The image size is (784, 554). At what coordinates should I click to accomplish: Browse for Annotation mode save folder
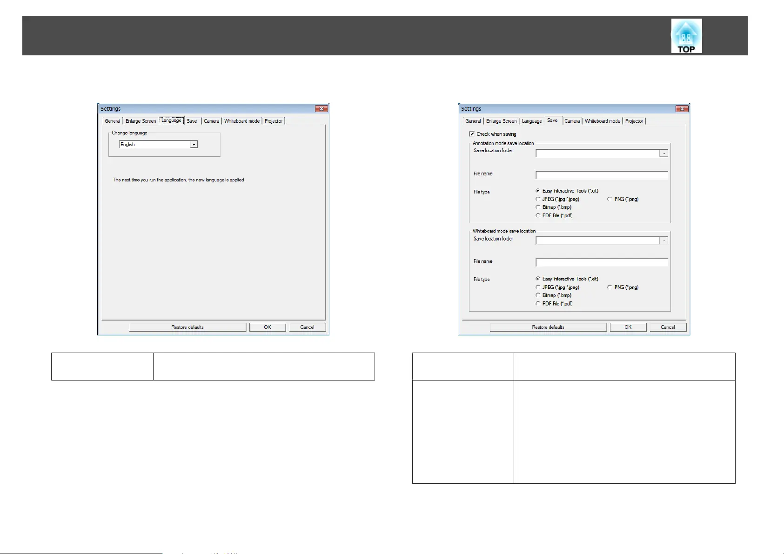click(664, 153)
